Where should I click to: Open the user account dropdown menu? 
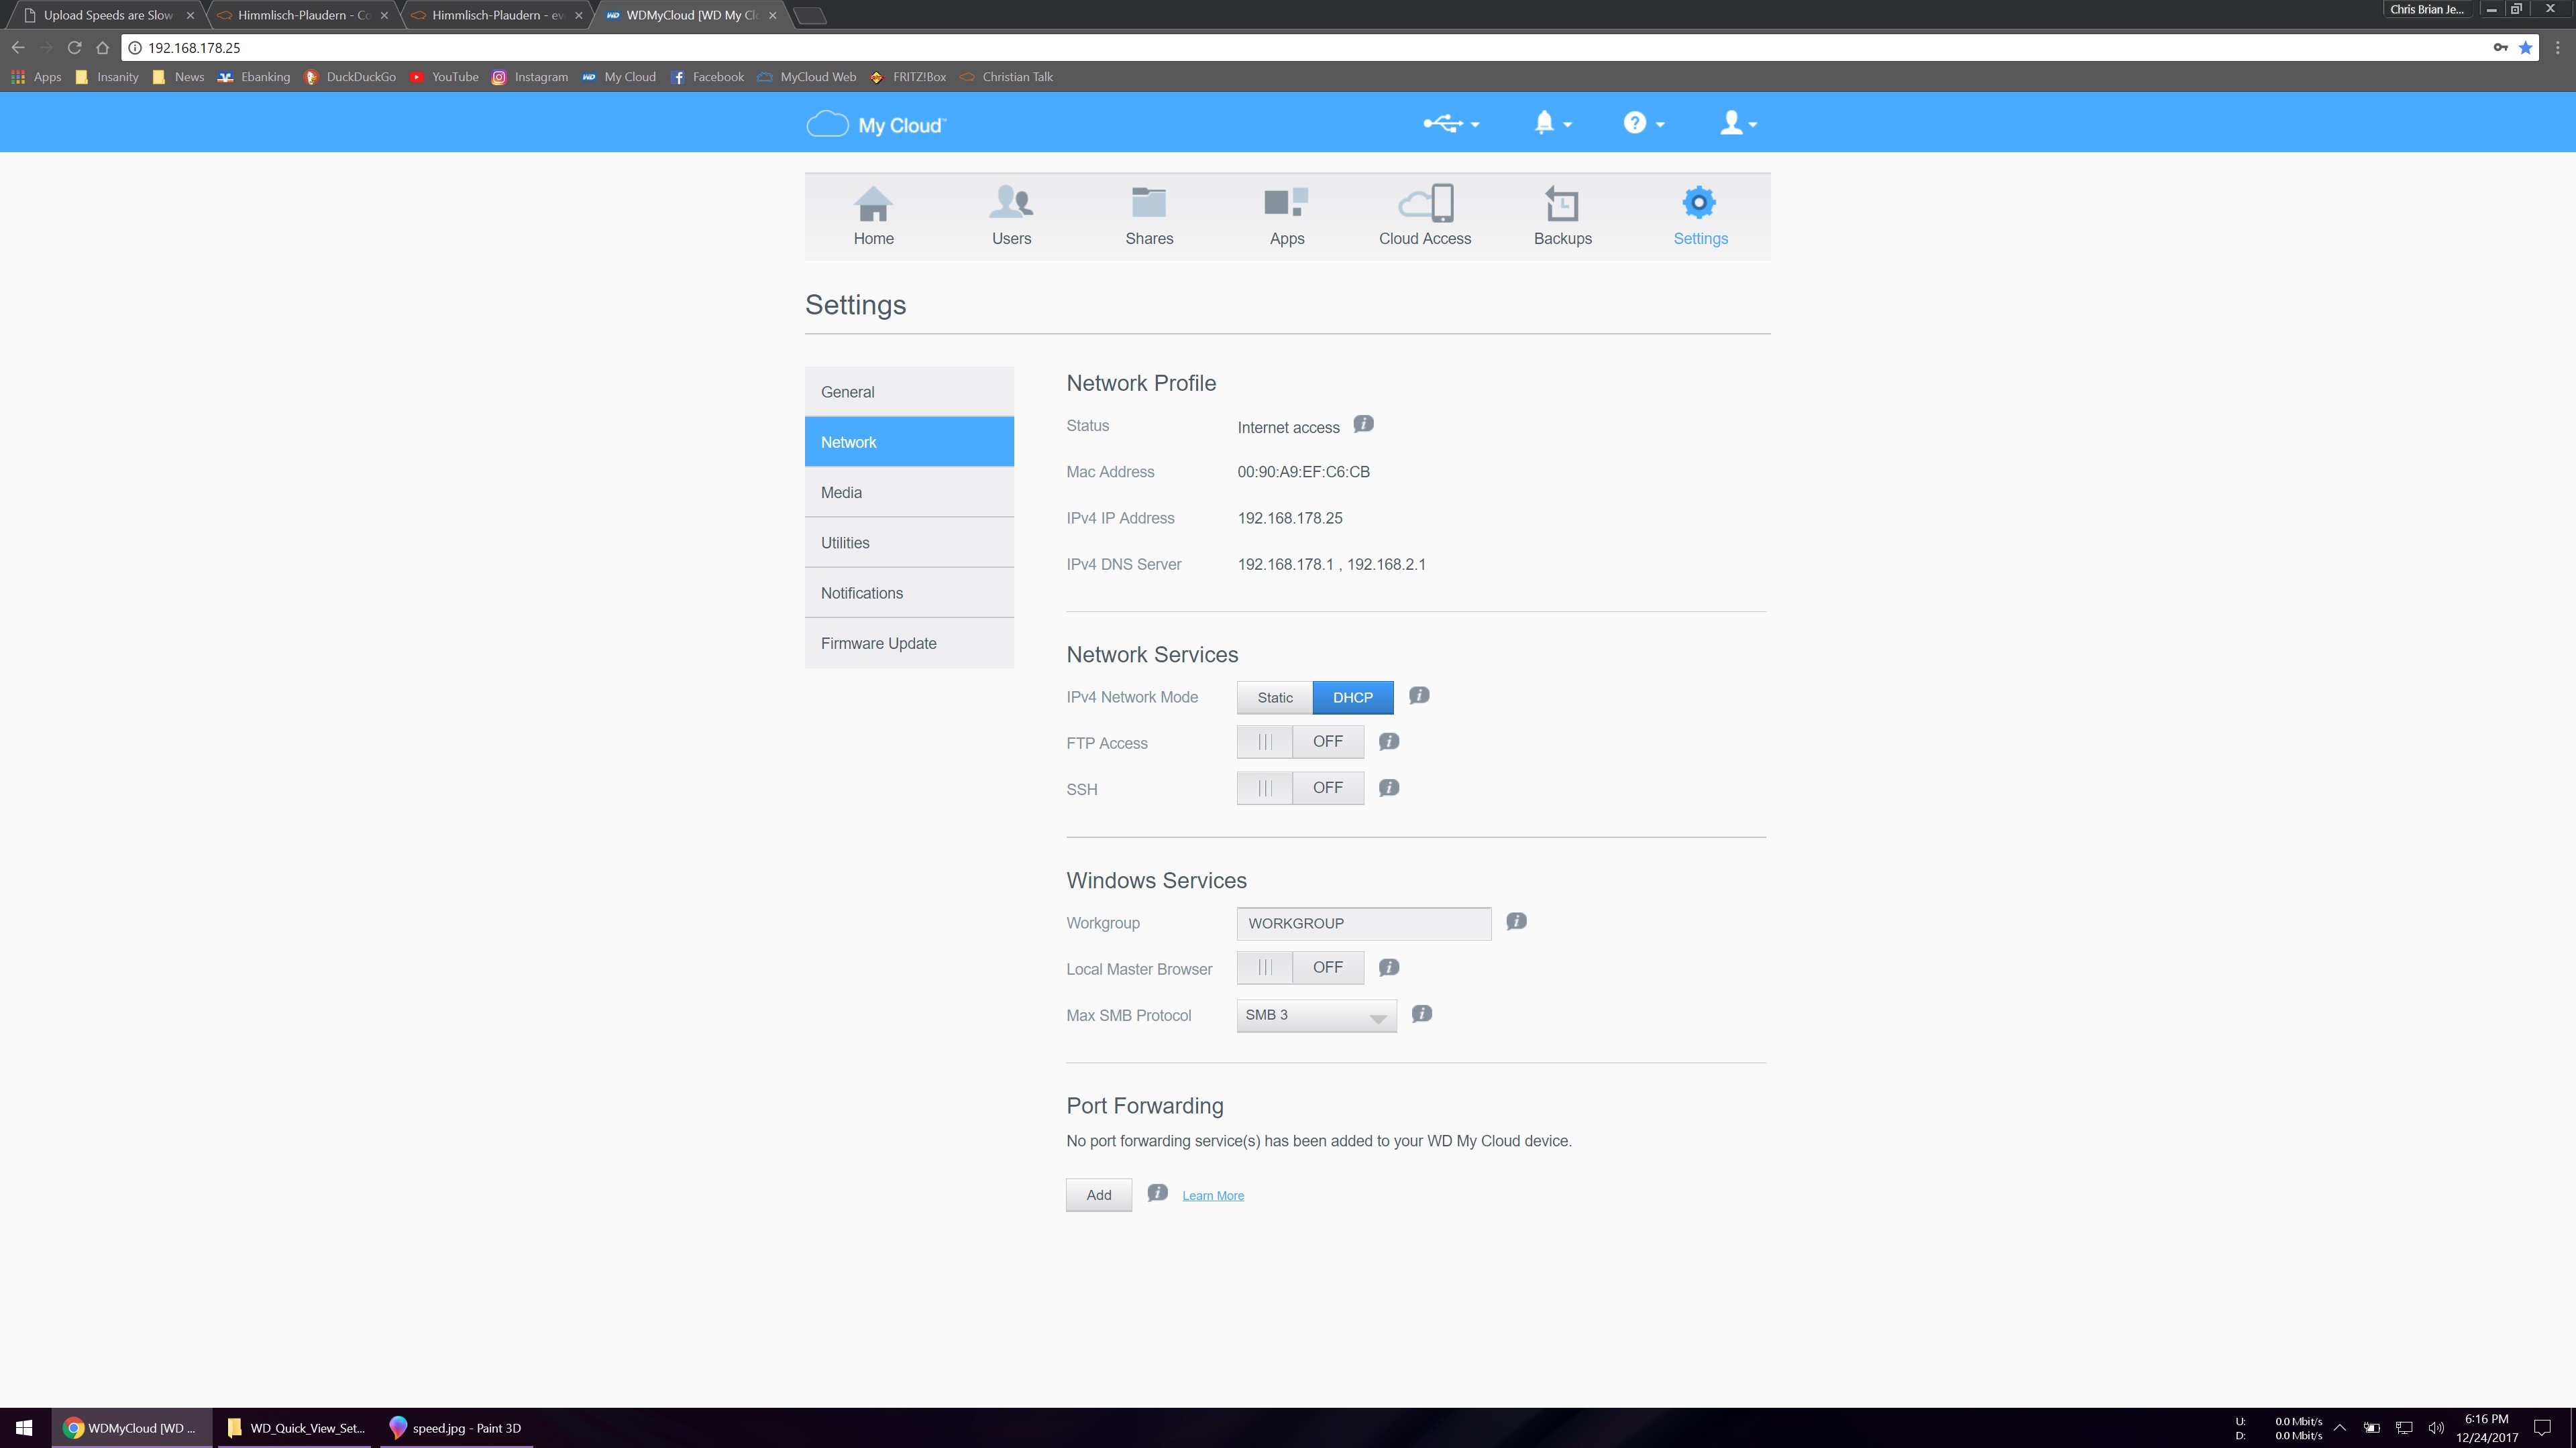tap(1738, 123)
